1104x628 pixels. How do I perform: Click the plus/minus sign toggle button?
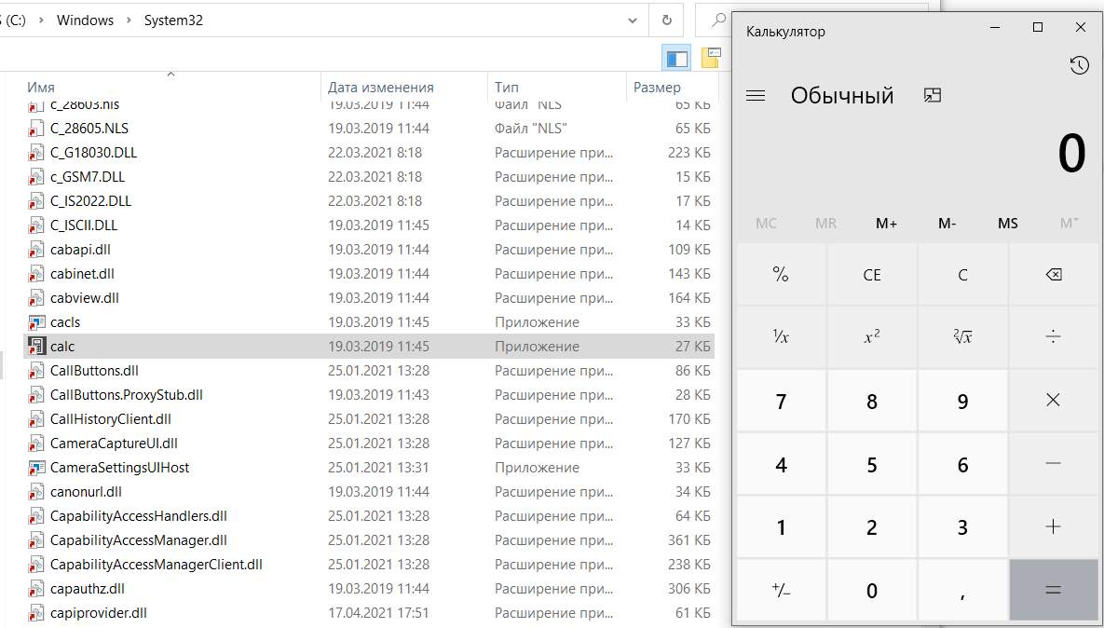pos(781,589)
